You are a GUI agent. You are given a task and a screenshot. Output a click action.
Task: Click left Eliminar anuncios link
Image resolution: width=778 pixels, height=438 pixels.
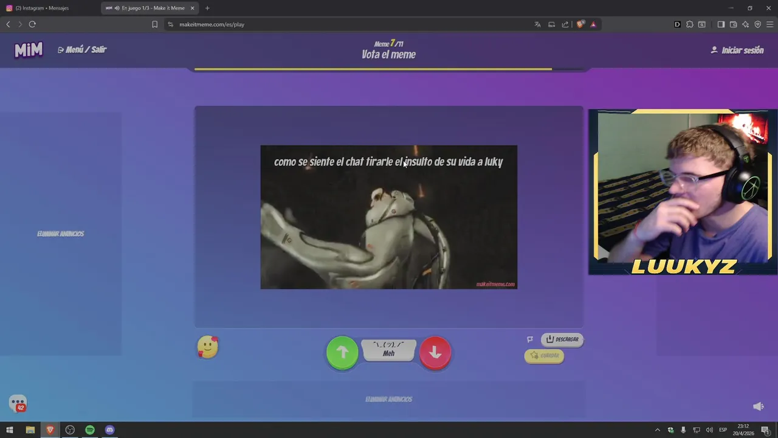pyautogui.click(x=61, y=234)
